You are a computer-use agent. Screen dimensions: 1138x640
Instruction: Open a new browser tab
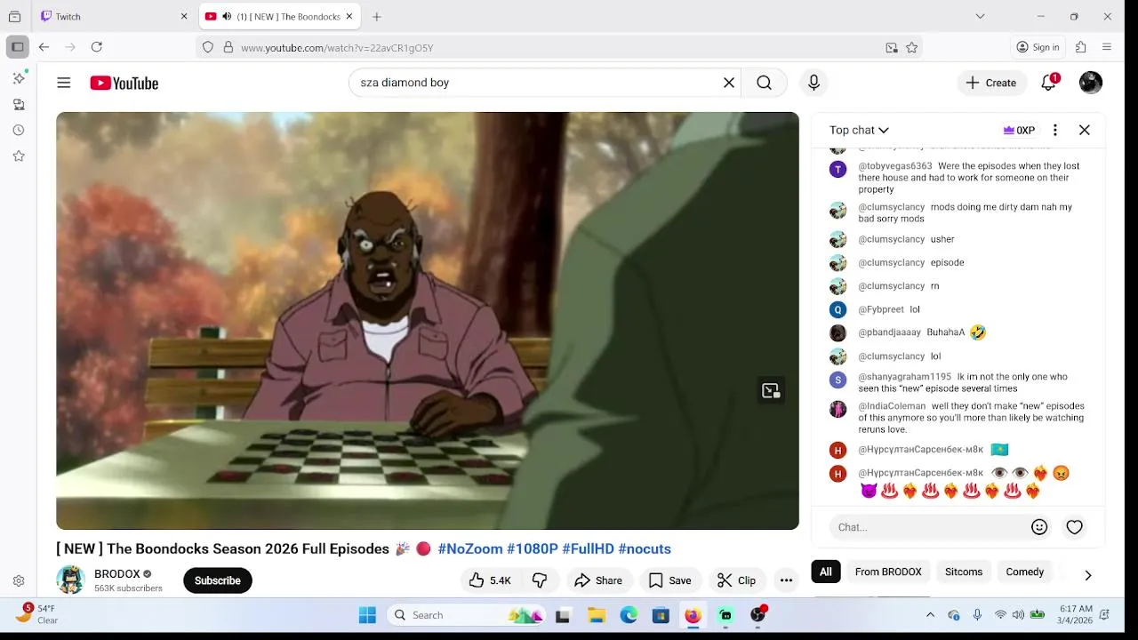pos(377,17)
